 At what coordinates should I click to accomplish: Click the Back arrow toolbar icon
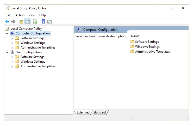pos(7,22)
